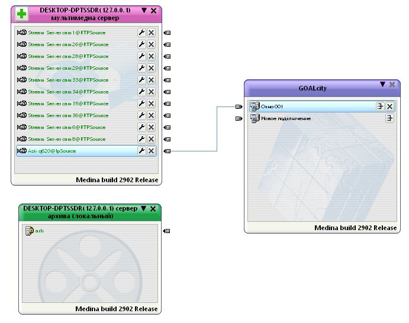Click output connector of Stream Server cam 33
This screenshot has height=323, width=409.
coord(167,80)
